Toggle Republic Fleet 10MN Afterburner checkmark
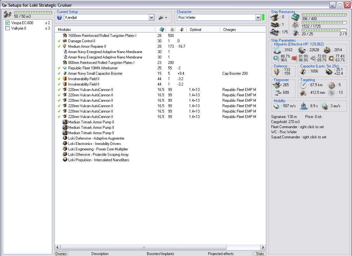This screenshot has height=256, width=352. (59, 68)
